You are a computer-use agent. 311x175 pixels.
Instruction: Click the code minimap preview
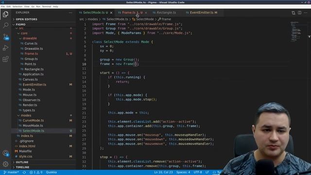pyautogui.click(x=296, y=32)
